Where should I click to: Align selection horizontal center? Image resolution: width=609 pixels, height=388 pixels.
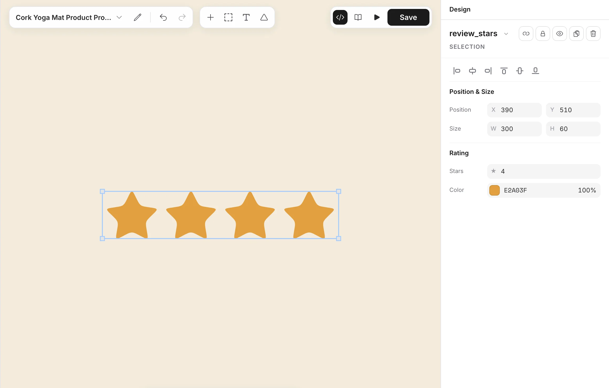pyautogui.click(x=472, y=71)
